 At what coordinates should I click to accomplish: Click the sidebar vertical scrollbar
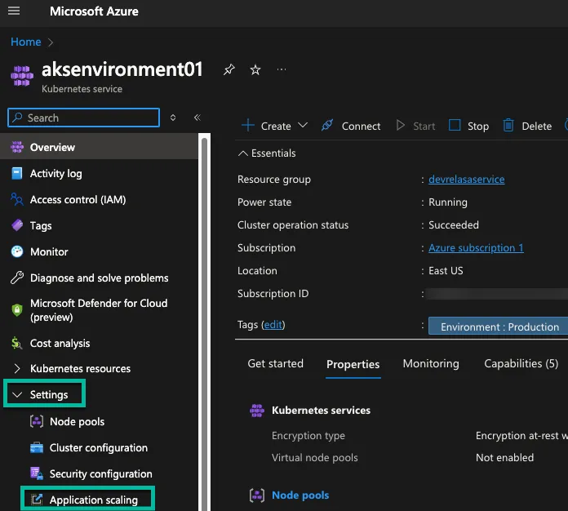click(x=204, y=322)
